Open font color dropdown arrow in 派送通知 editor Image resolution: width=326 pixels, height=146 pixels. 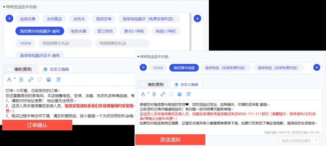[148, 93]
